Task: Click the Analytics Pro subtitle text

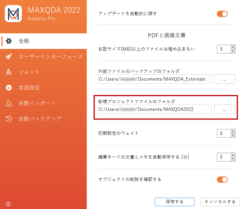Action: [41, 19]
